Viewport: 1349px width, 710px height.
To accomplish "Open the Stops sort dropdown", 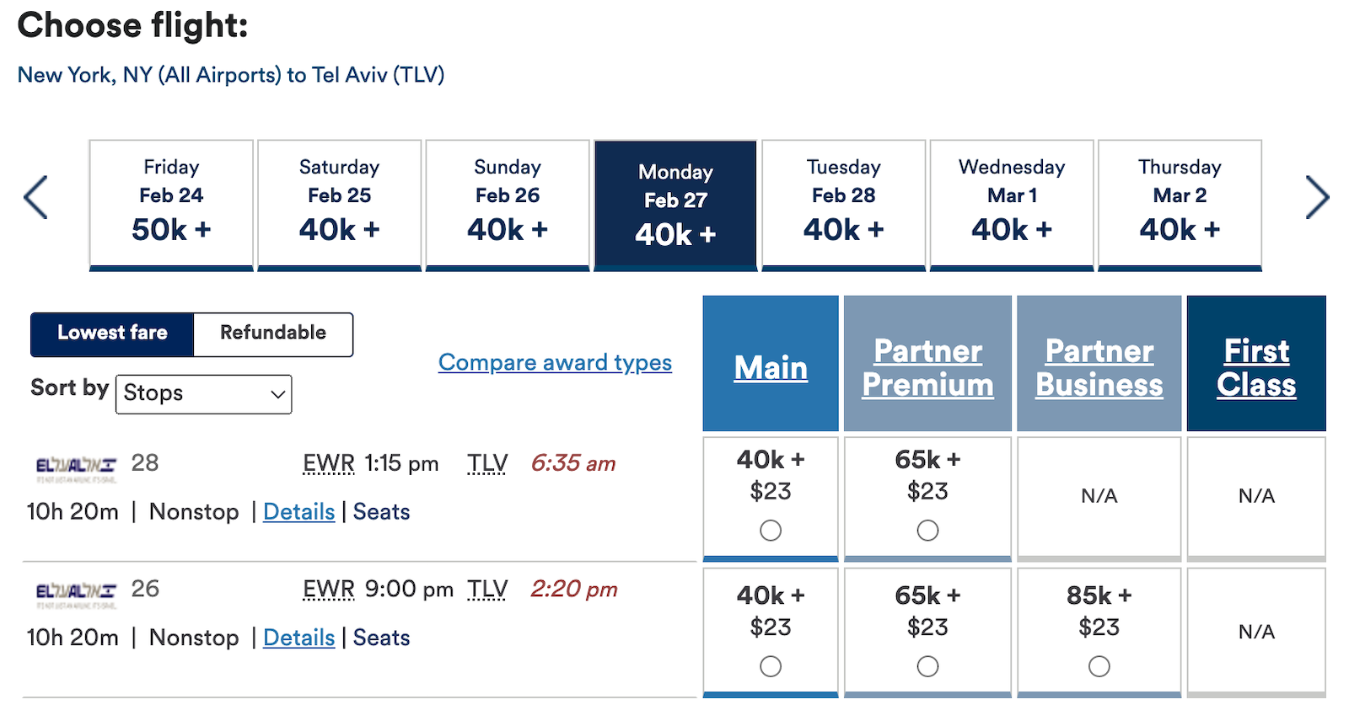I will [202, 393].
